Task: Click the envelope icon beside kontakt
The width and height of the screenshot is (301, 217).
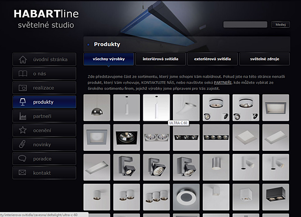Action: click(x=22, y=173)
